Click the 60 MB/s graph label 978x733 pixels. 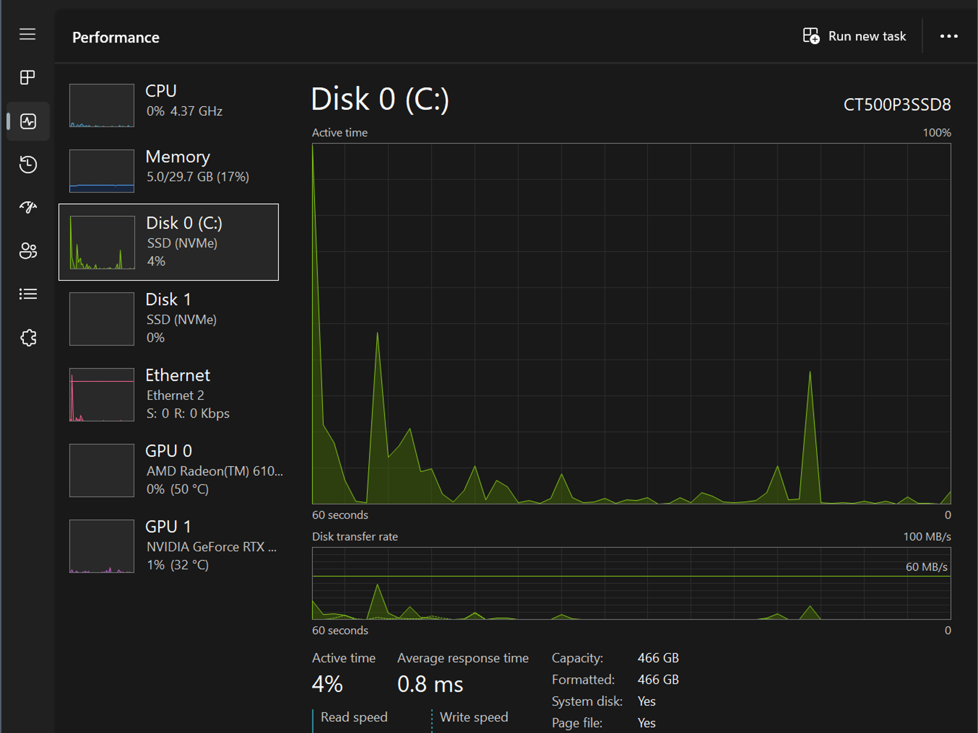tap(926, 566)
